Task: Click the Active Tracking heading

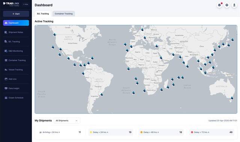Action: 44,21
